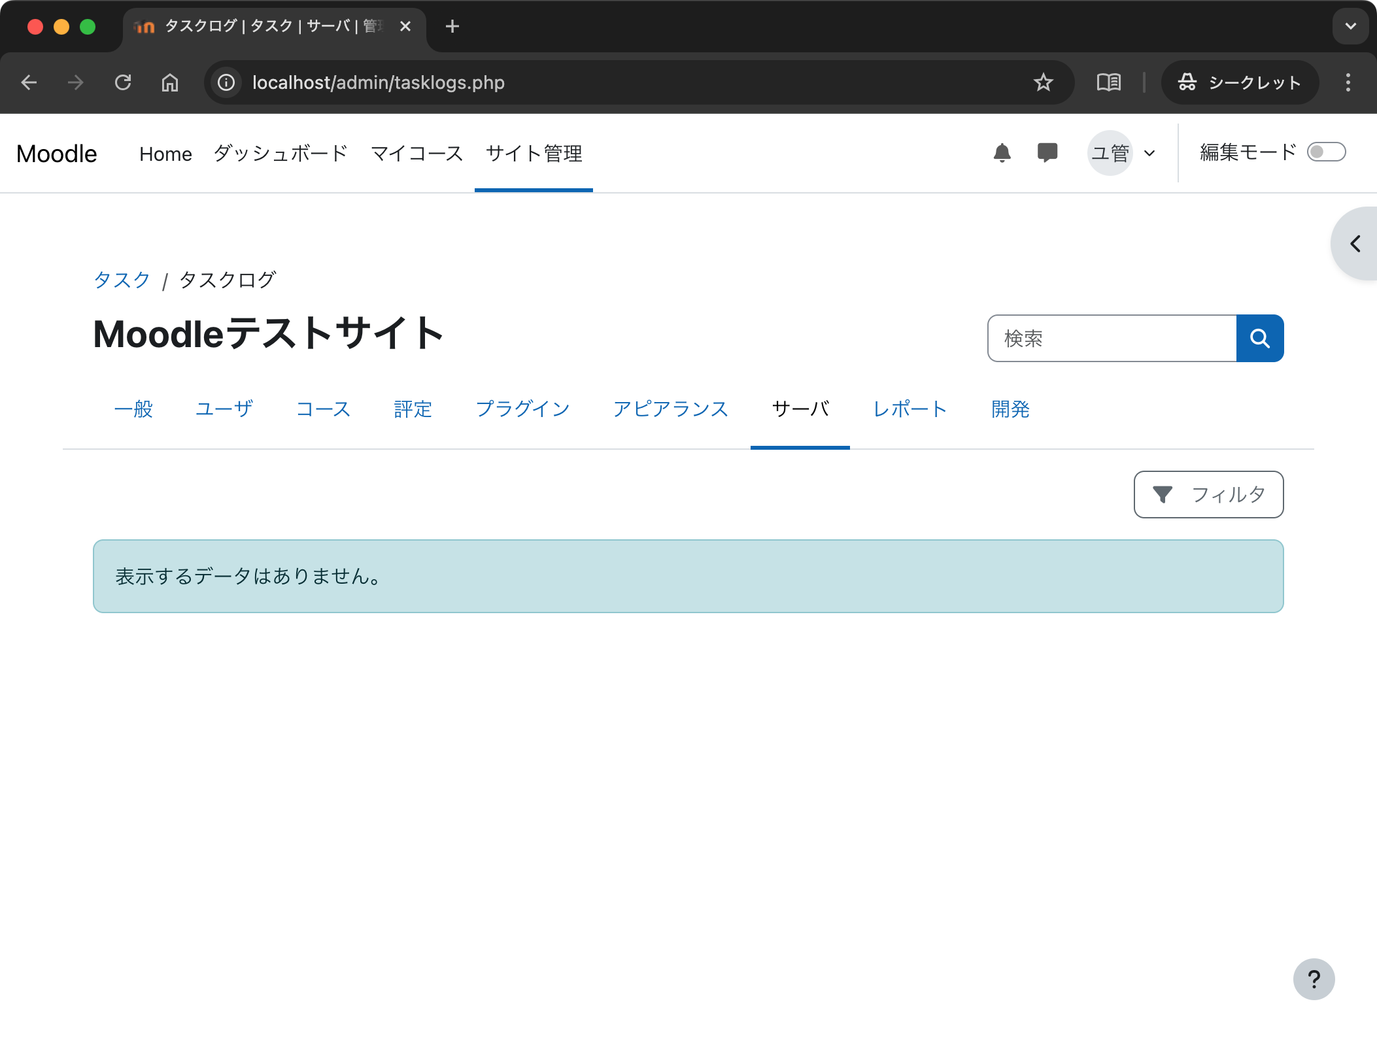Bookmark this page with the star icon
Viewport: 1377px width, 1042px height.
tap(1043, 82)
